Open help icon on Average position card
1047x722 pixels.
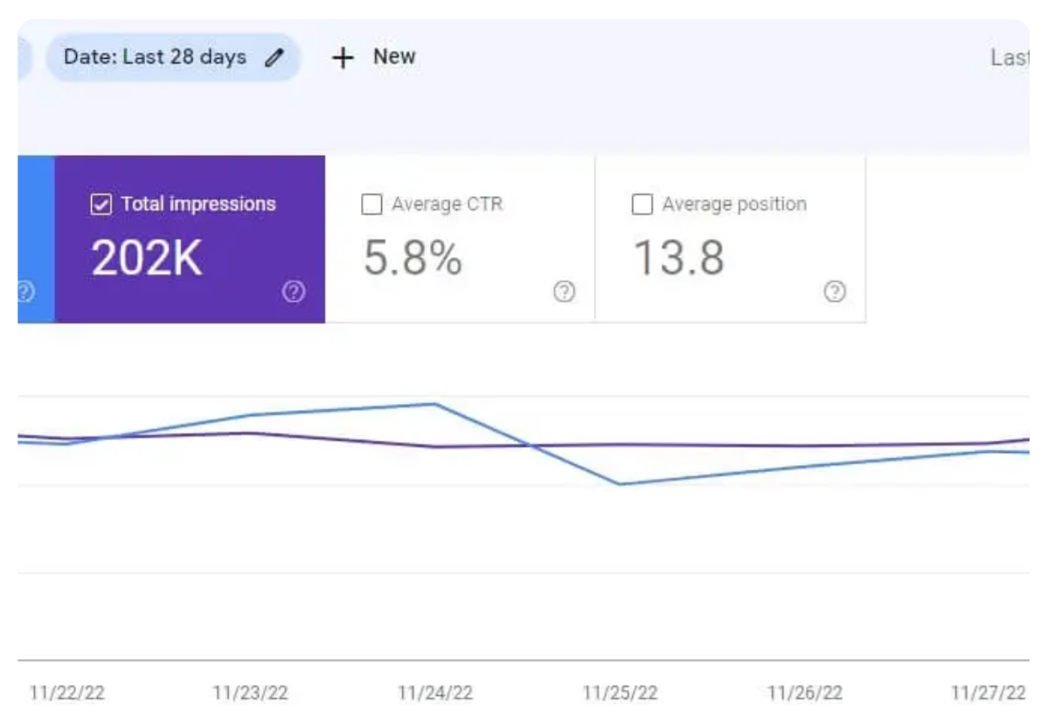tap(835, 292)
